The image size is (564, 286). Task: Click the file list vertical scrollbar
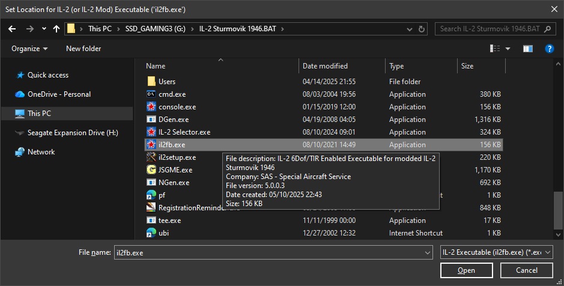[558, 210]
